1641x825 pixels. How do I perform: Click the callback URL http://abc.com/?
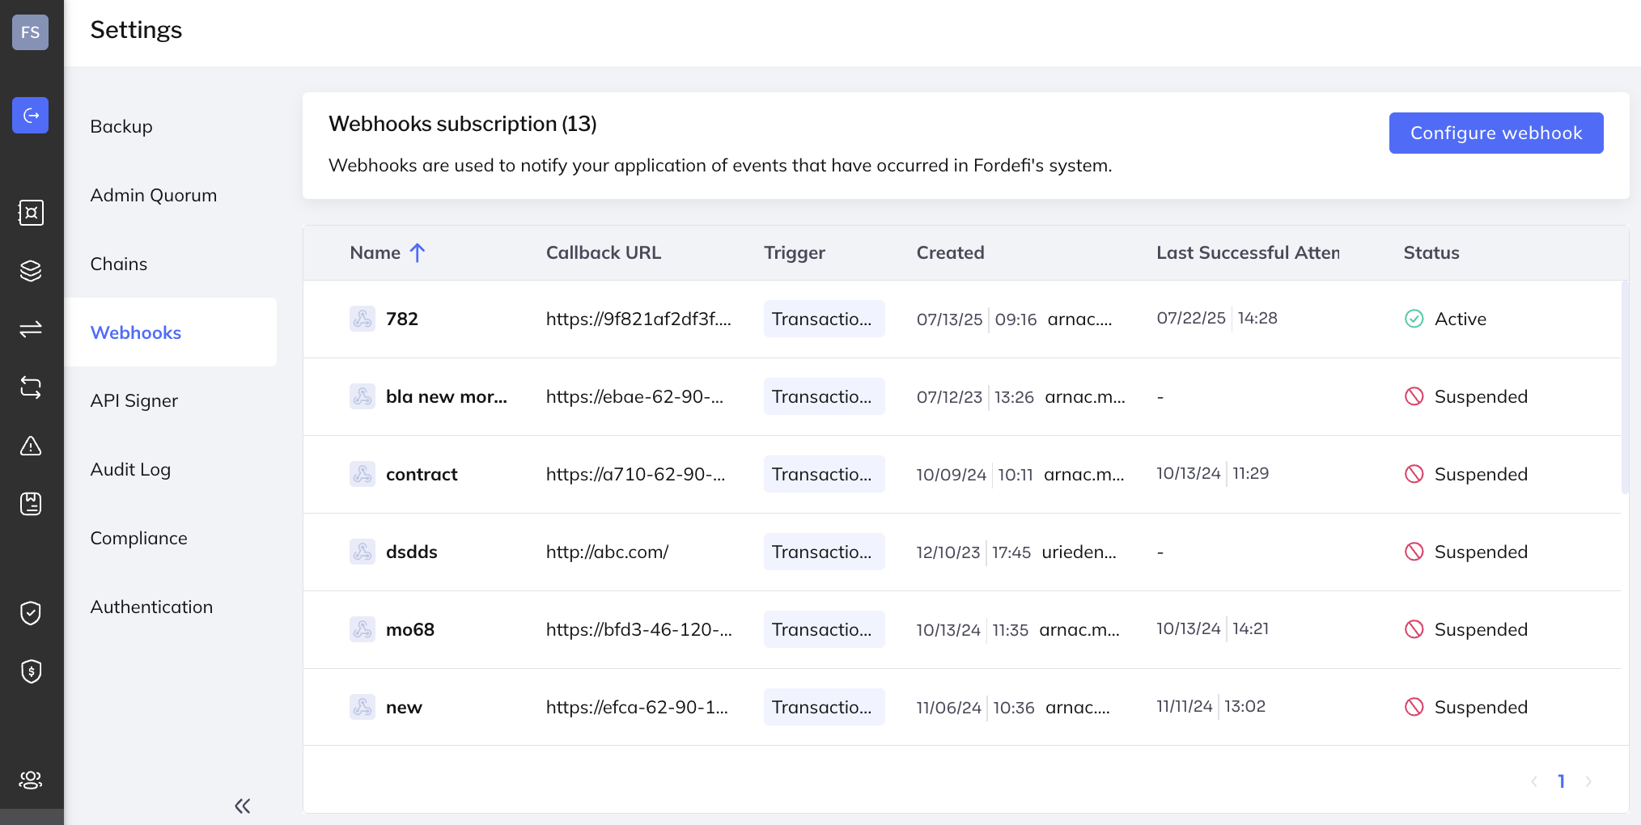pos(607,552)
